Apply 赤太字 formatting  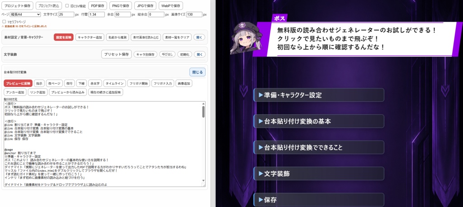point(95,83)
